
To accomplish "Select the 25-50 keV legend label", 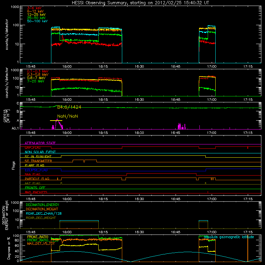I will point(36,18).
